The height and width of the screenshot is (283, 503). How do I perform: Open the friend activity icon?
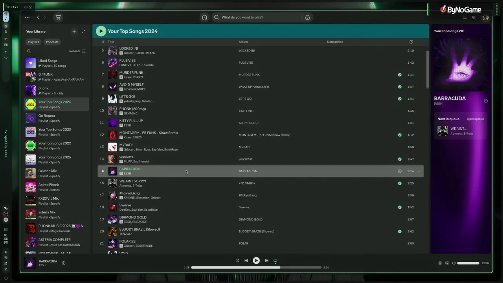point(474,18)
